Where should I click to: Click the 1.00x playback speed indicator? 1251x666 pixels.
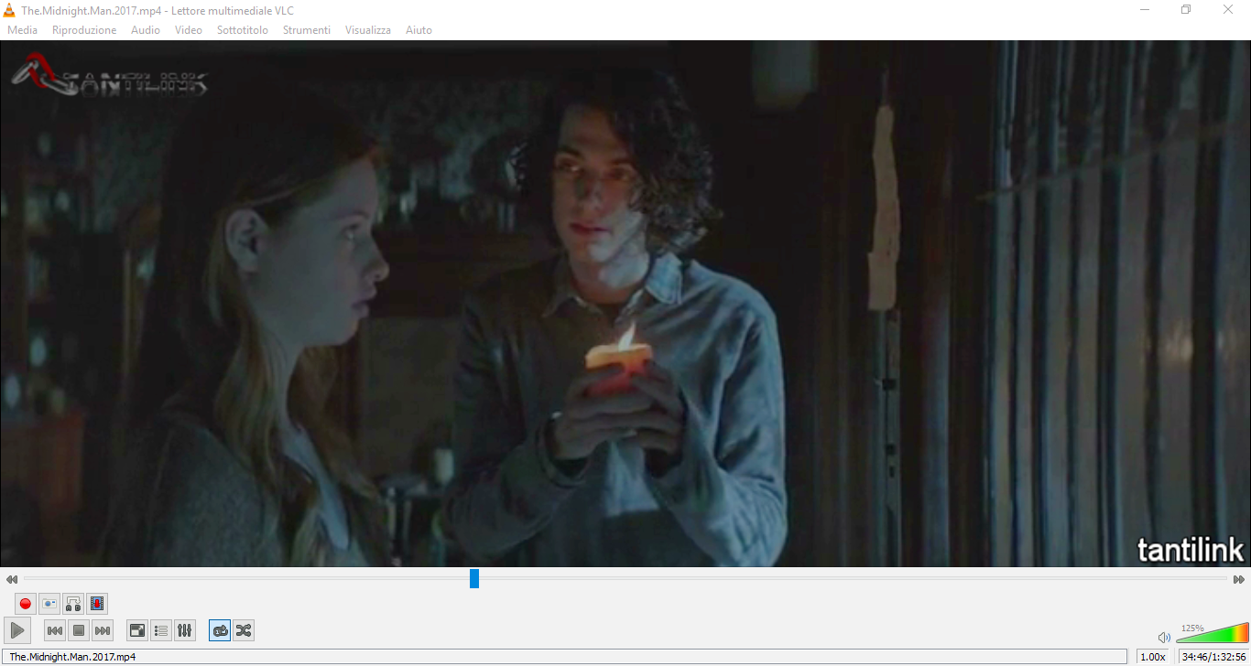point(1153,657)
